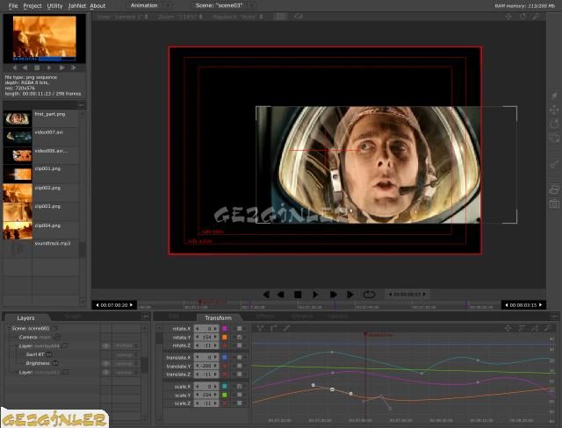Increase rotate.X value with right arrow
The height and width of the screenshot is (428, 562).
coord(215,329)
